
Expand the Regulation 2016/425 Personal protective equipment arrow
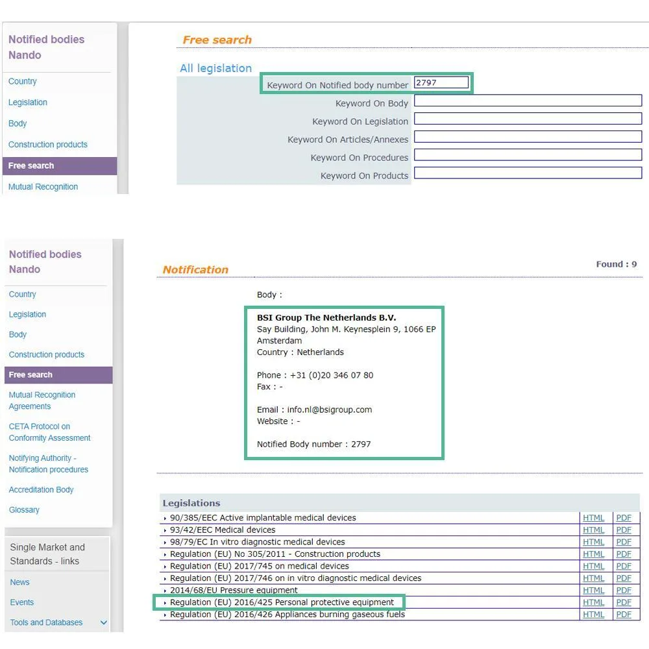(x=165, y=603)
